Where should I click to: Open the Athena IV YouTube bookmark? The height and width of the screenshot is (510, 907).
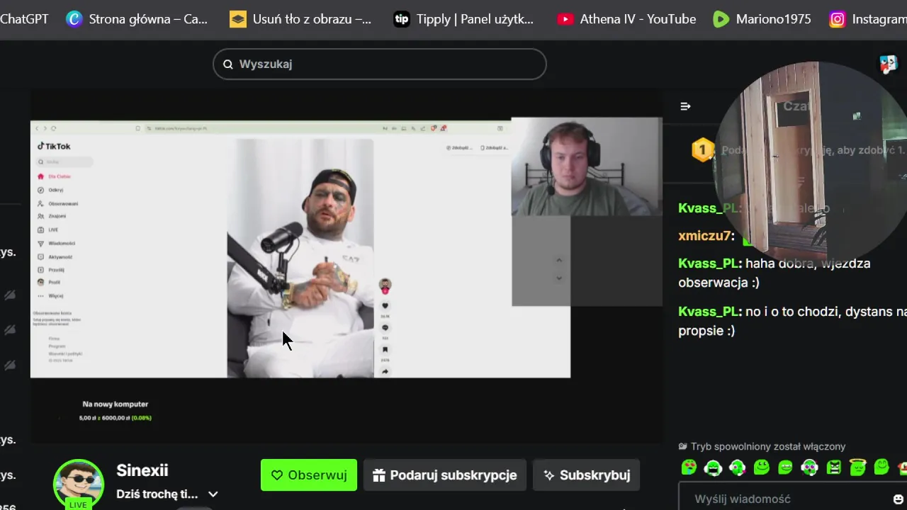tap(627, 19)
